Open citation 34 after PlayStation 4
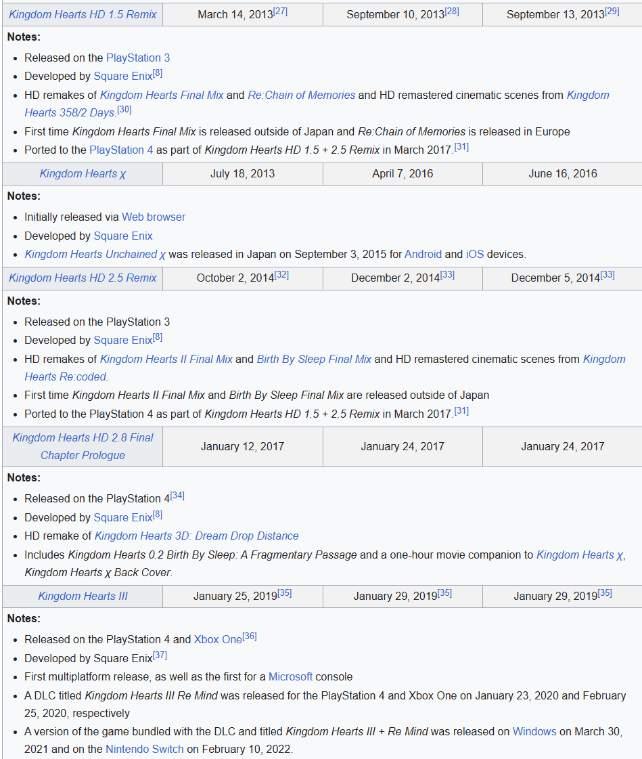 coord(177,496)
